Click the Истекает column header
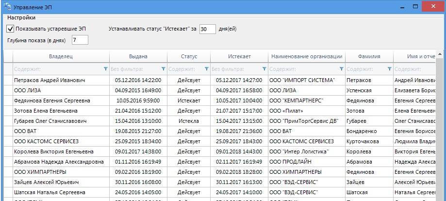 point(239,57)
